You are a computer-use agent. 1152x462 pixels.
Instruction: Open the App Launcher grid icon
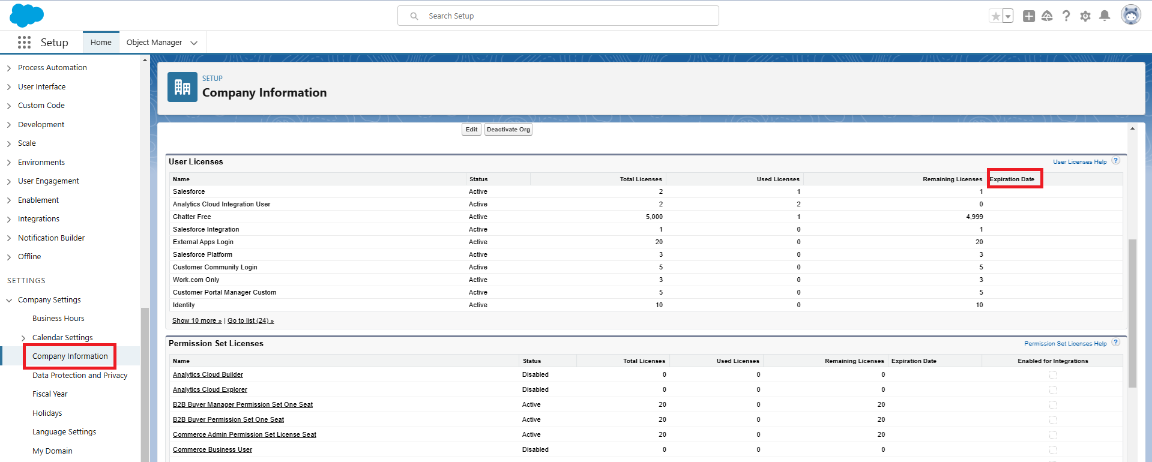click(24, 42)
